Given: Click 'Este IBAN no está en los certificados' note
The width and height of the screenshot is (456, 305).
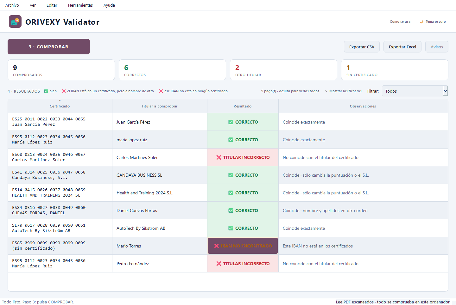Looking at the screenshot, I should tap(318, 246).
